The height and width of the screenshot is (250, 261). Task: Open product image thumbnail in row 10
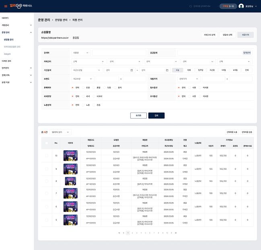(70, 156)
